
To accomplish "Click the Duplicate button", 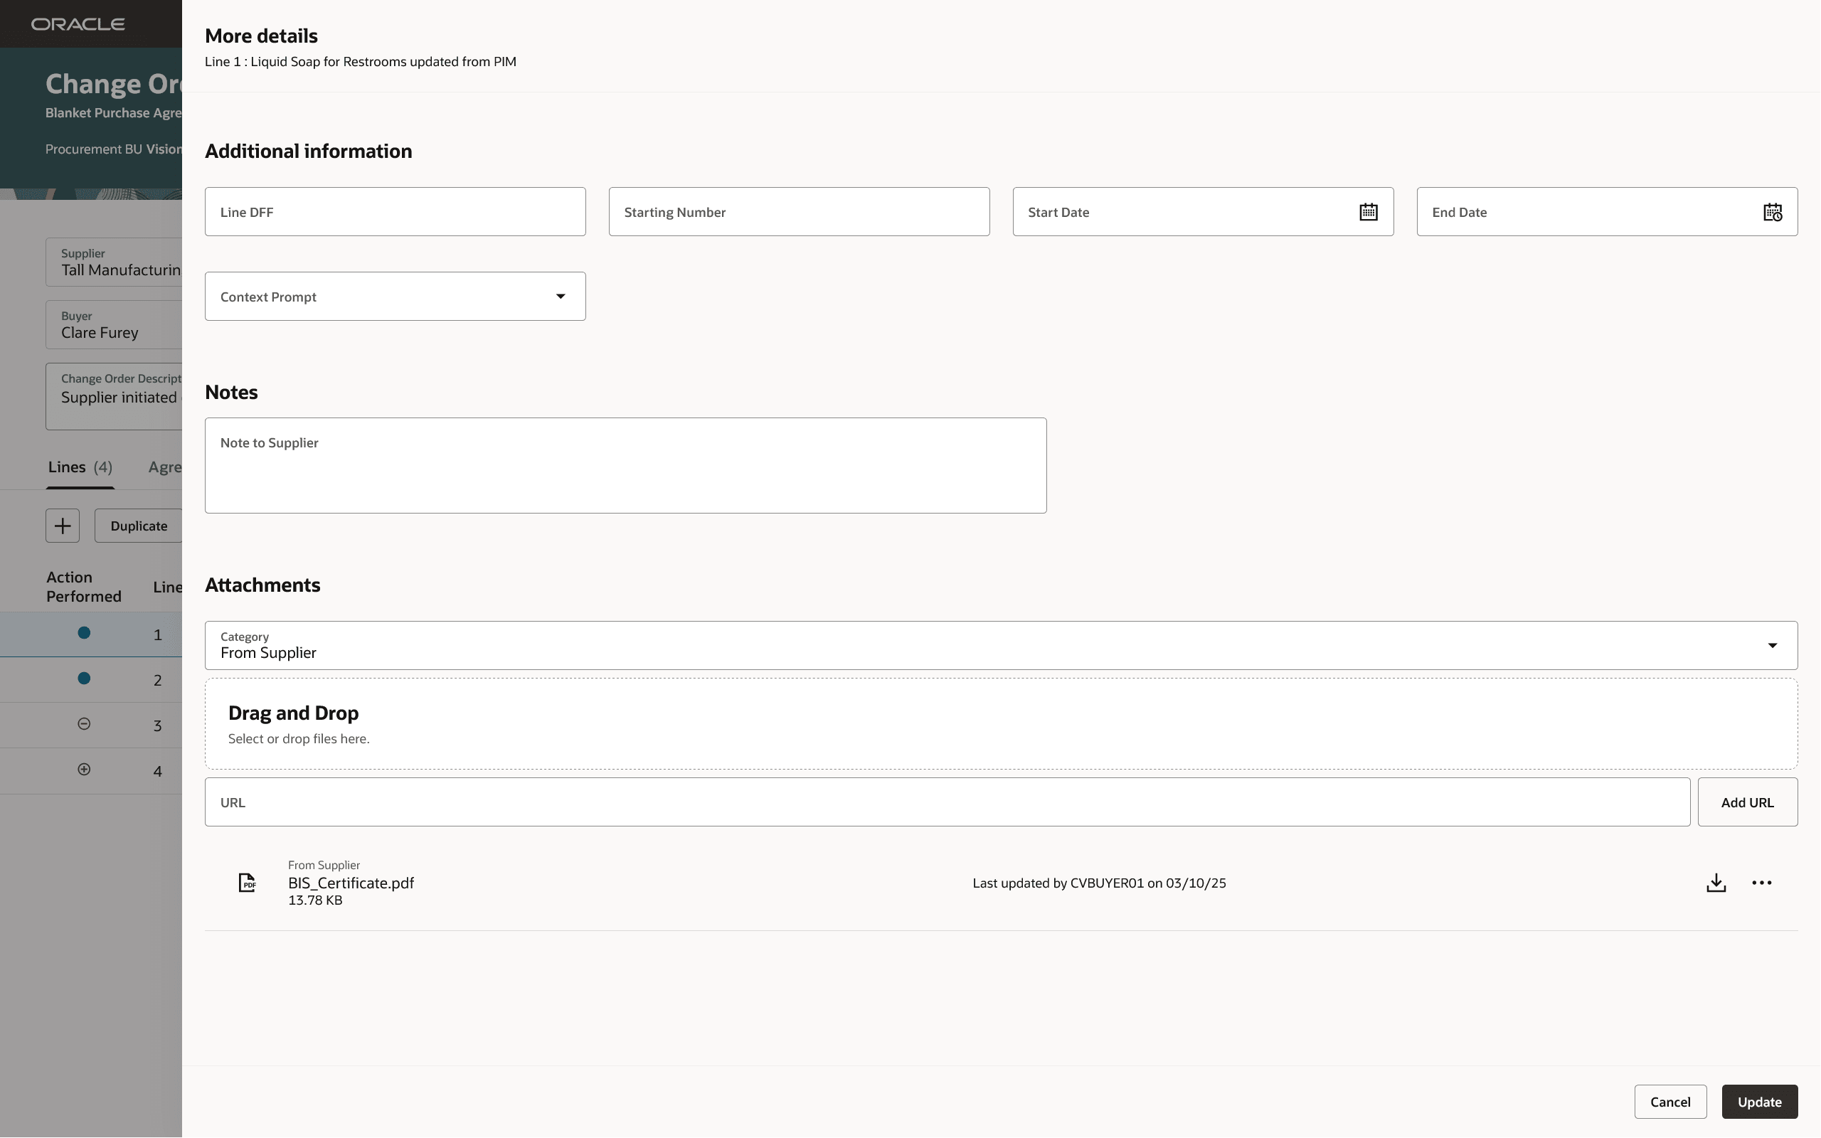I will click(139, 526).
